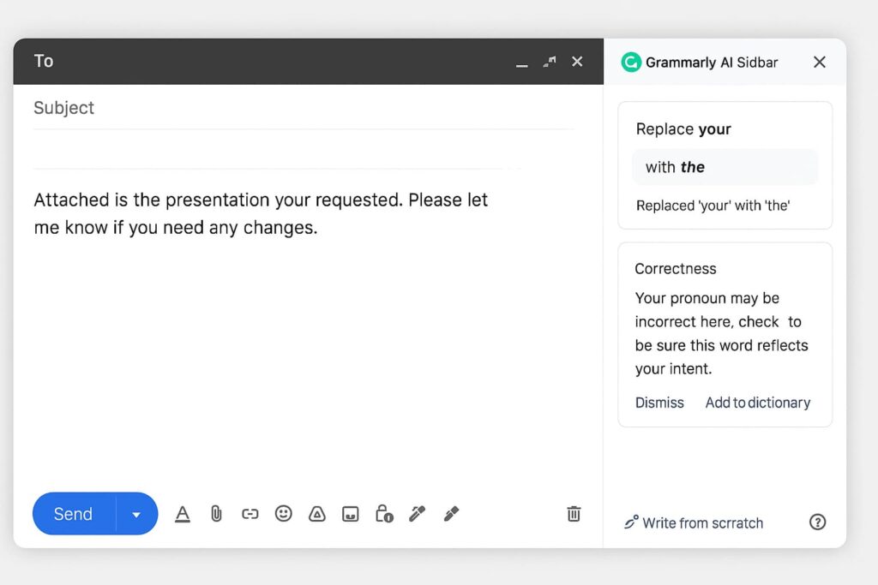The height and width of the screenshot is (585, 878).
Task: Open text formatting options icon
Action: (x=183, y=513)
